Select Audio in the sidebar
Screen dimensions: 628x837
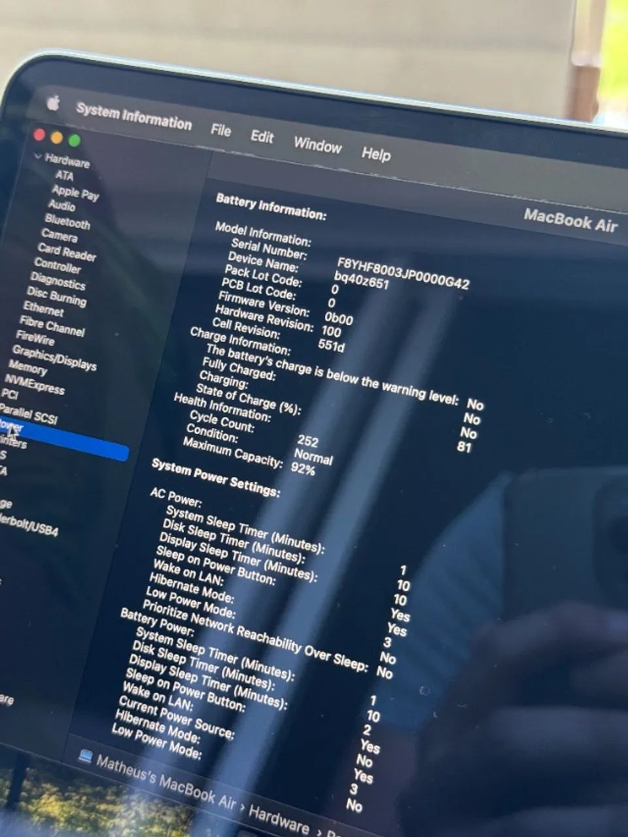click(x=61, y=205)
